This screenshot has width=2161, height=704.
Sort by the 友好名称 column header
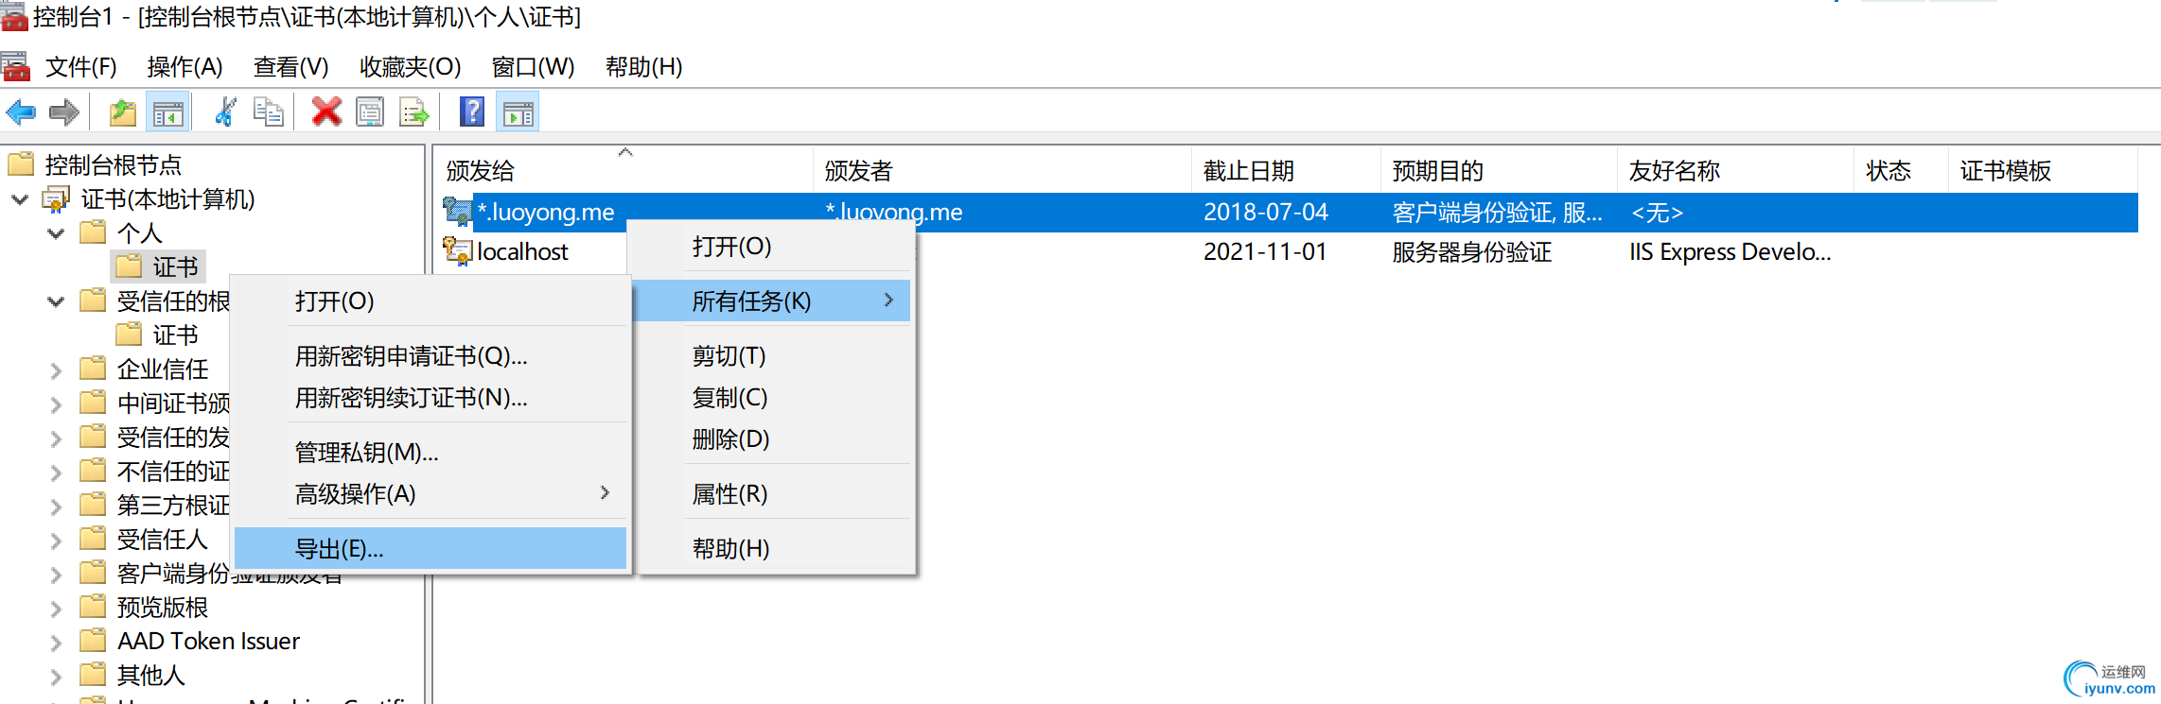1736,170
